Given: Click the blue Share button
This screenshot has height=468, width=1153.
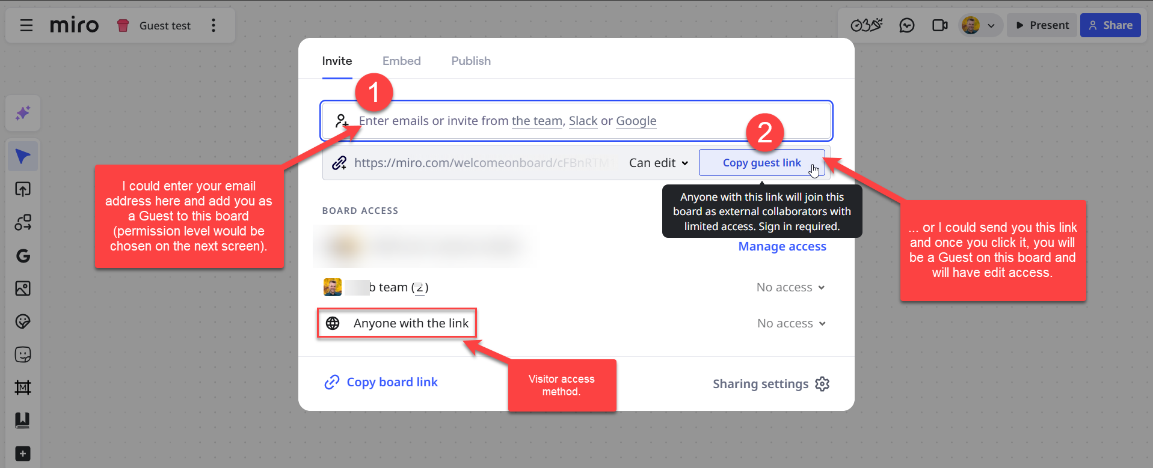Looking at the screenshot, I should pyautogui.click(x=1110, y=25).
